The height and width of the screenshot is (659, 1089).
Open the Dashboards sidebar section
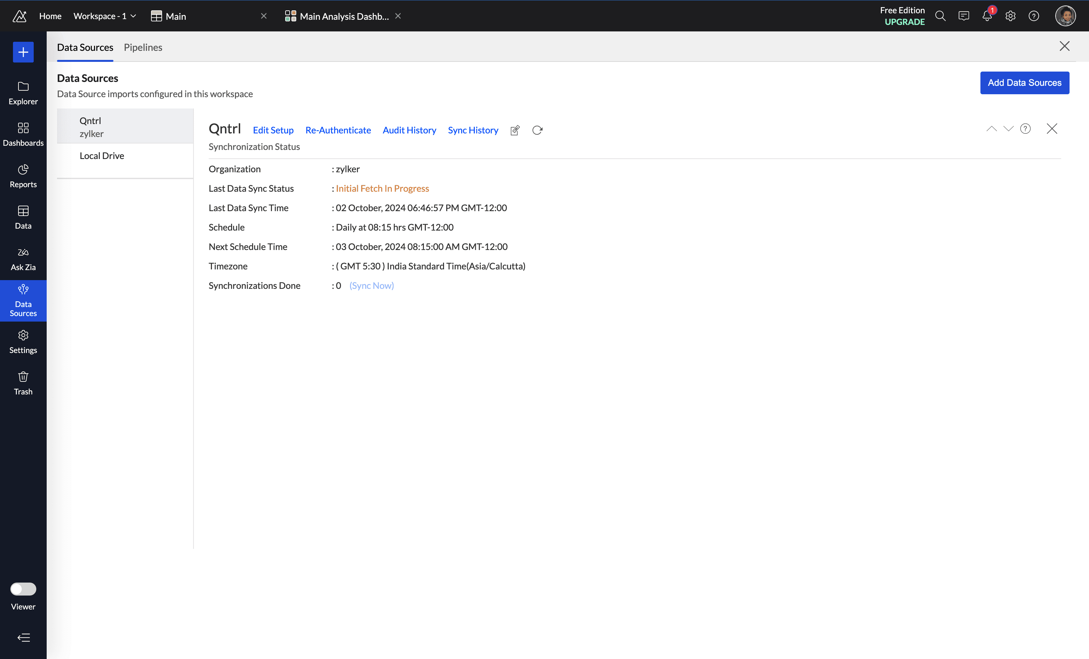click(x=23, y=134)
